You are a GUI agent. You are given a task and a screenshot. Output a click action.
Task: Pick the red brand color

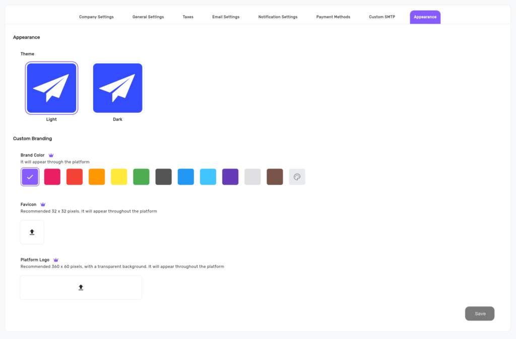click(75, 177)
